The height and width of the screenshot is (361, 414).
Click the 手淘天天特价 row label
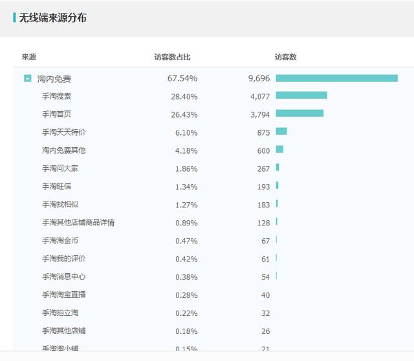(63, 132)
